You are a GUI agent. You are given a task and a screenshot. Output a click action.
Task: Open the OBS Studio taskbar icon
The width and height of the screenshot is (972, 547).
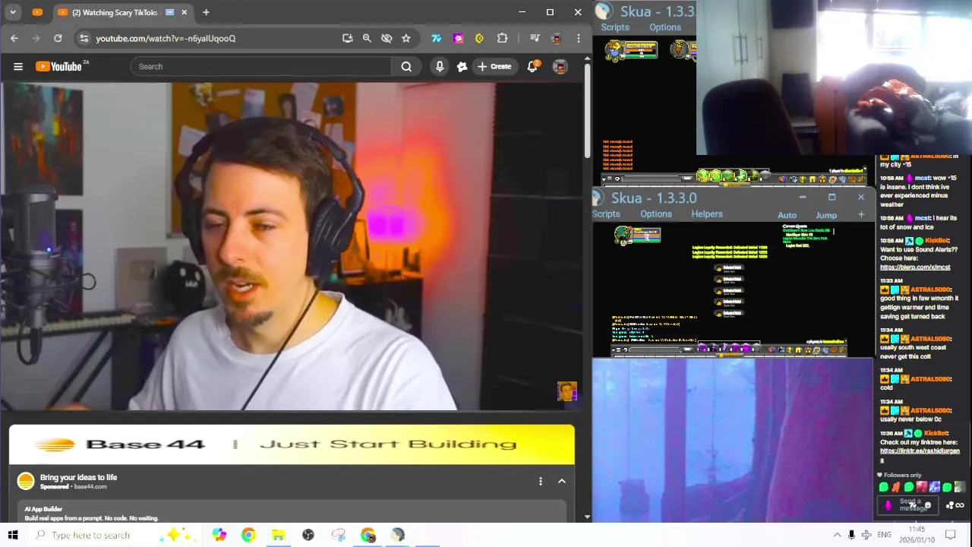[308, 535]
